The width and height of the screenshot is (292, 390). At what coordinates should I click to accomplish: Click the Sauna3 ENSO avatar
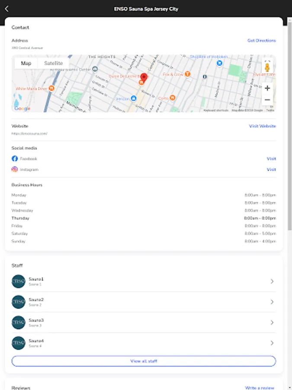(x=18, y=322)
